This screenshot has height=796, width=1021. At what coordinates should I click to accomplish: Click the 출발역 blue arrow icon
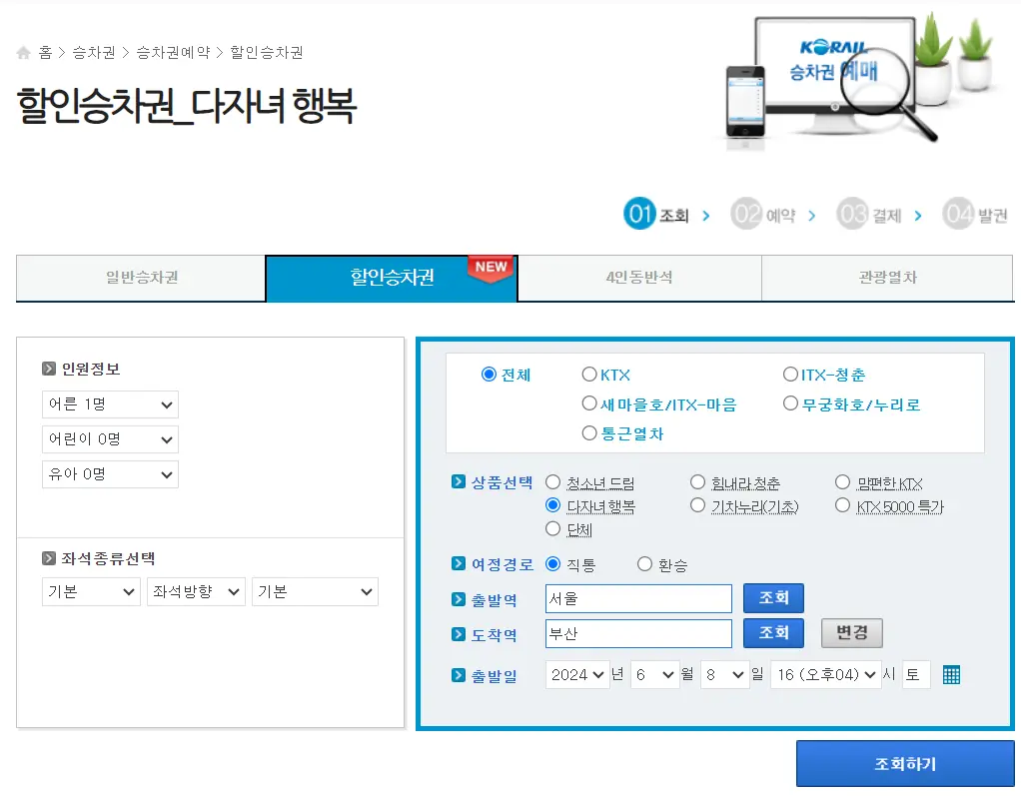pyautogui.click(x=459, y=599)
